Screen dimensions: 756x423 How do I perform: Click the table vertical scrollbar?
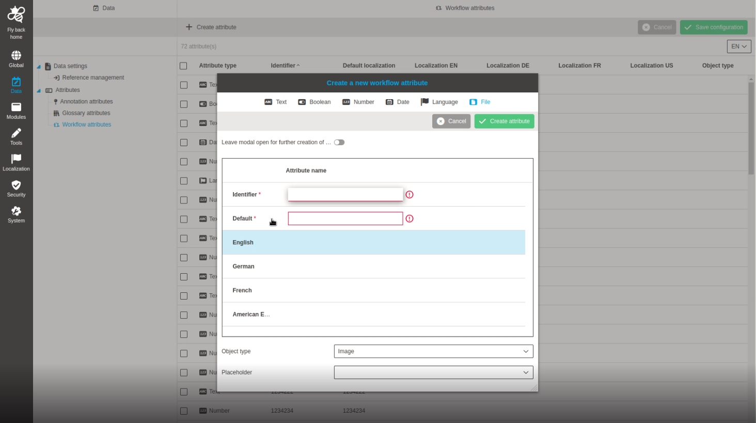tap(751, 128)
